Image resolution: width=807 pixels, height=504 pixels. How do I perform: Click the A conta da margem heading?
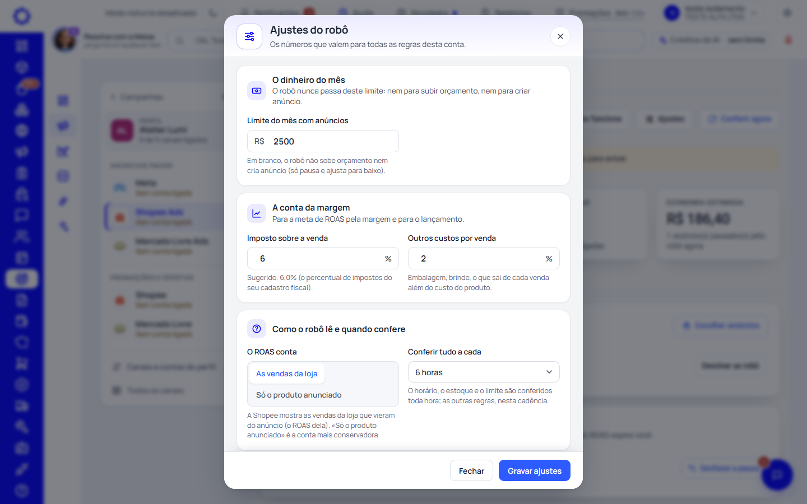tap(311, 208)
